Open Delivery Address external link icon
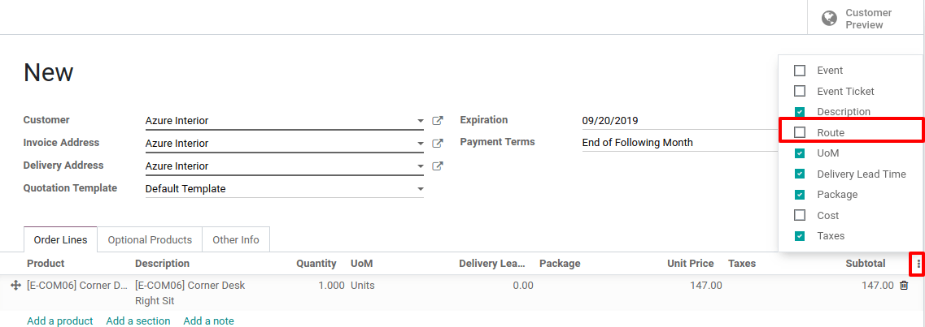Screen dimensions: 925x327 [x=438, y=166]
